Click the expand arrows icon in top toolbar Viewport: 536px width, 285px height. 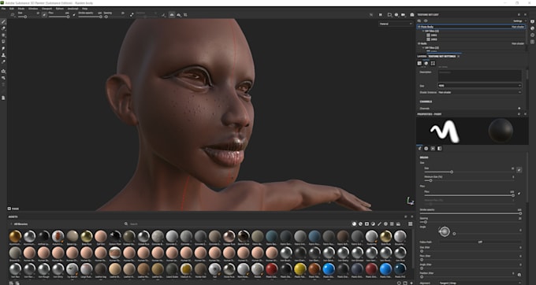[x=132, y=15]
